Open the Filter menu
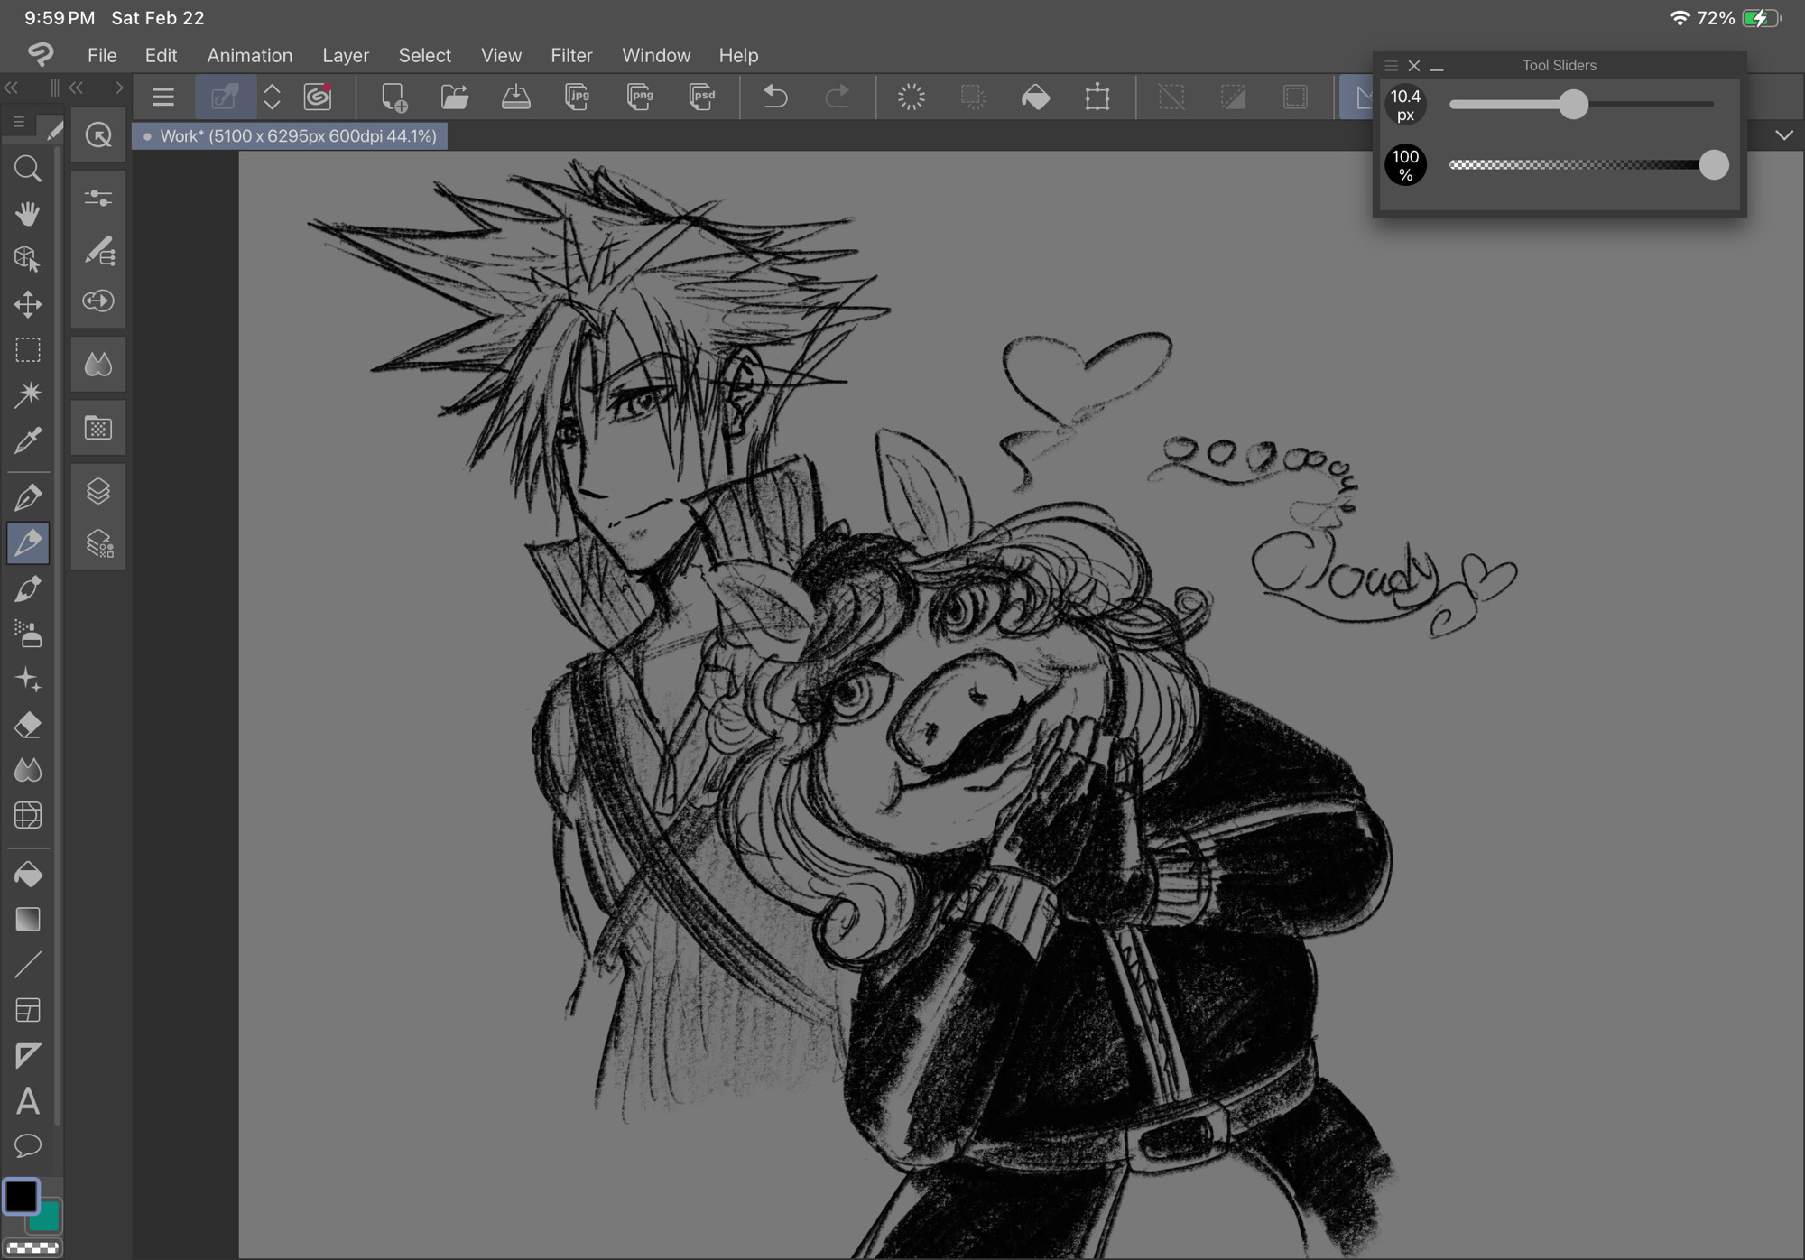This screenshot has height=1260, width=1805. 571,55
